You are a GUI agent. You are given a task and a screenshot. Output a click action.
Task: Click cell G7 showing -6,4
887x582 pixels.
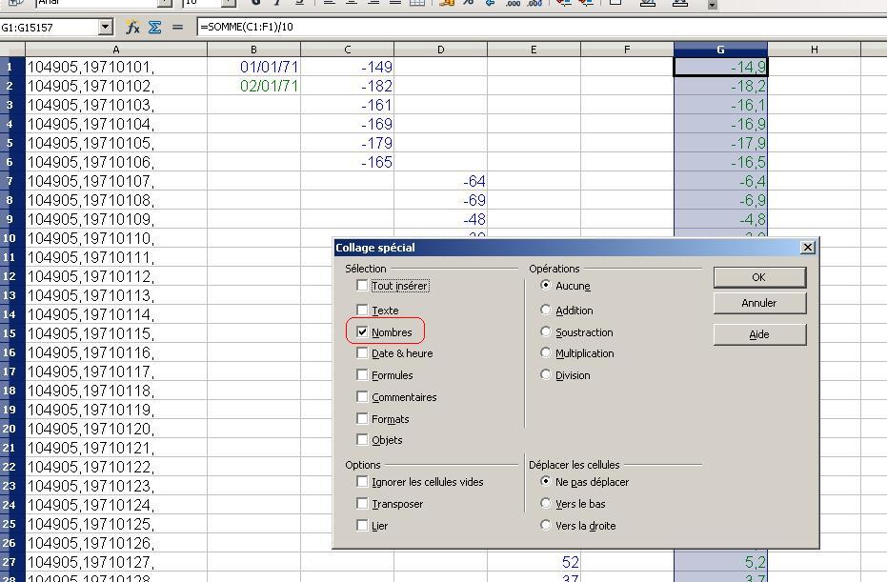pyautogui.click(x=720, y=181)
